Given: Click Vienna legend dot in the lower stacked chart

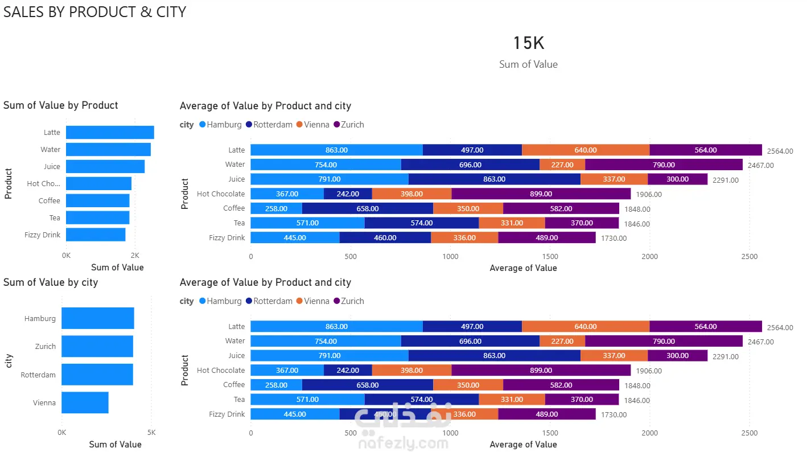Looking at the screenshot, I should point(299,301).
